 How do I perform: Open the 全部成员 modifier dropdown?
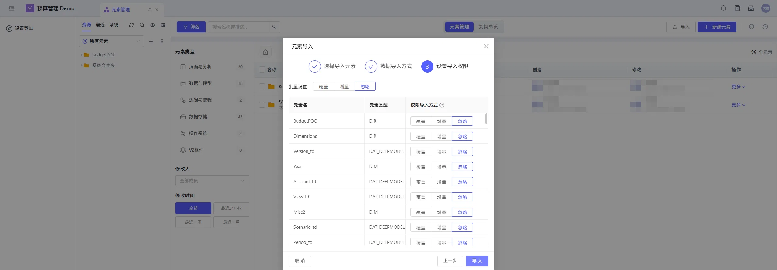pos(212,181)
